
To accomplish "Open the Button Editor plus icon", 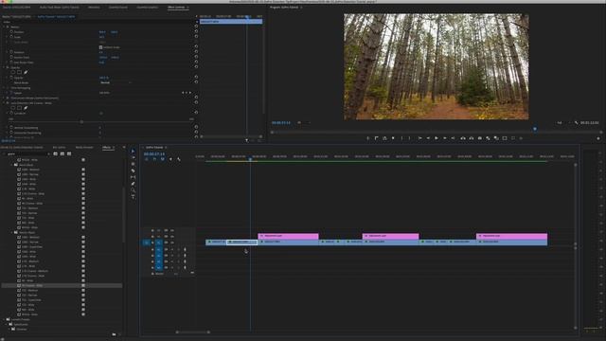I will [598, 138].
